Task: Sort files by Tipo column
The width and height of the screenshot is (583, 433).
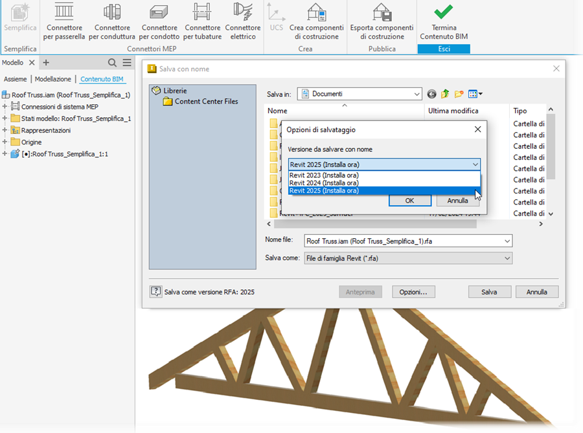Action: [x=527, y=111]
